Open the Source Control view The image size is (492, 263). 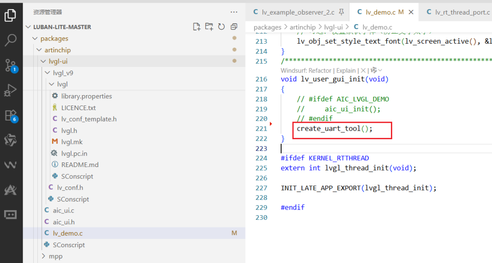pos(11,66)
